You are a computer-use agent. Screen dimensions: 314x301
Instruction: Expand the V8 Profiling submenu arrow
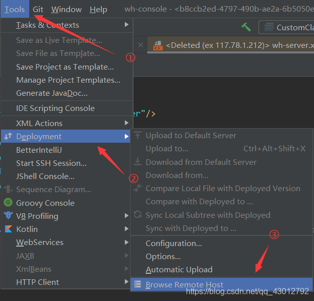127,215
